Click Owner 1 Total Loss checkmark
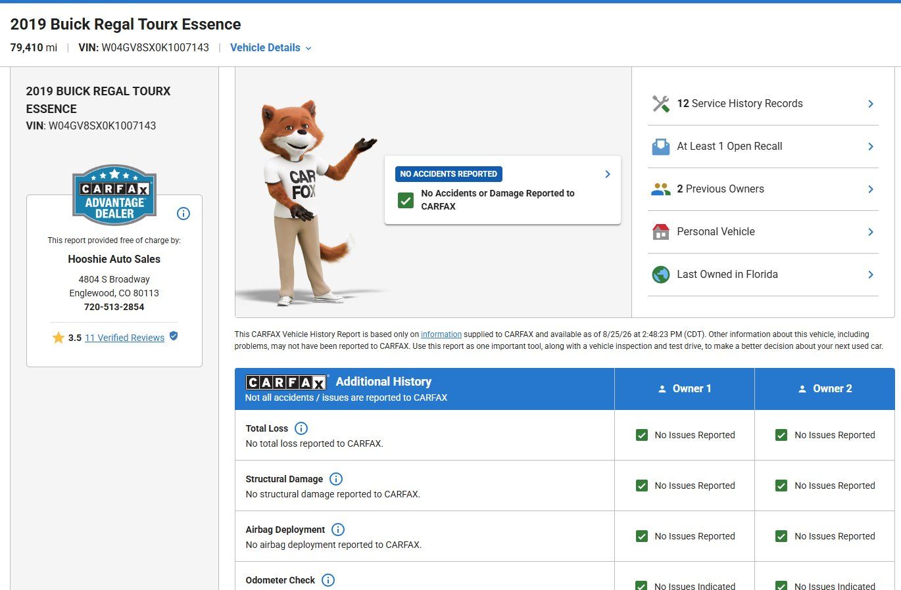This screenshot has height=590, width=901. coord(642,435)
